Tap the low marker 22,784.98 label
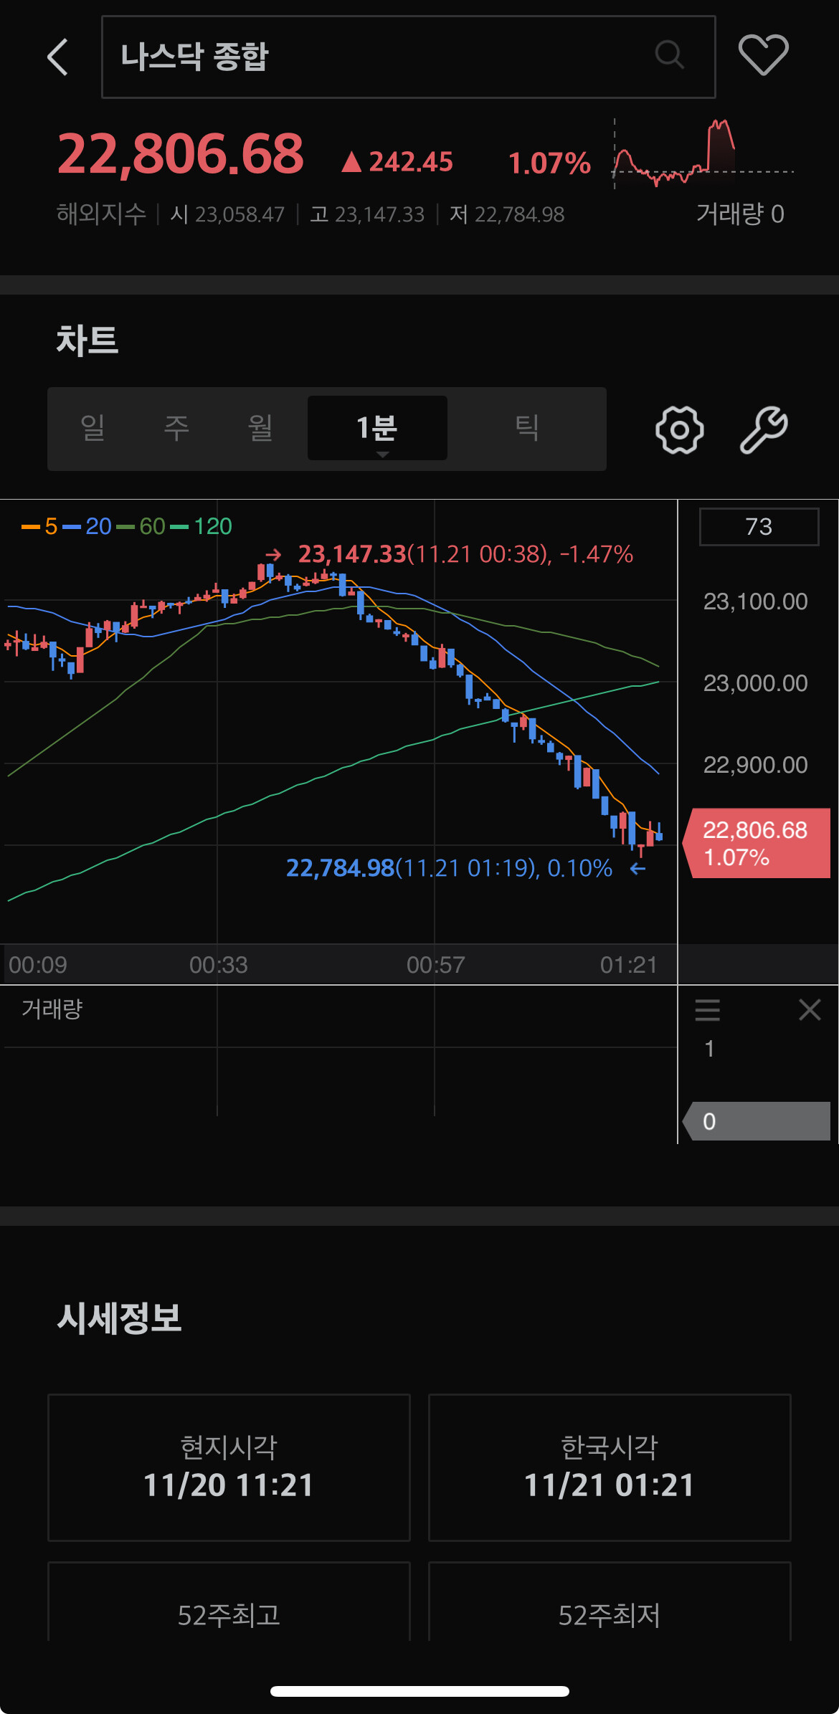 point(449,868)
